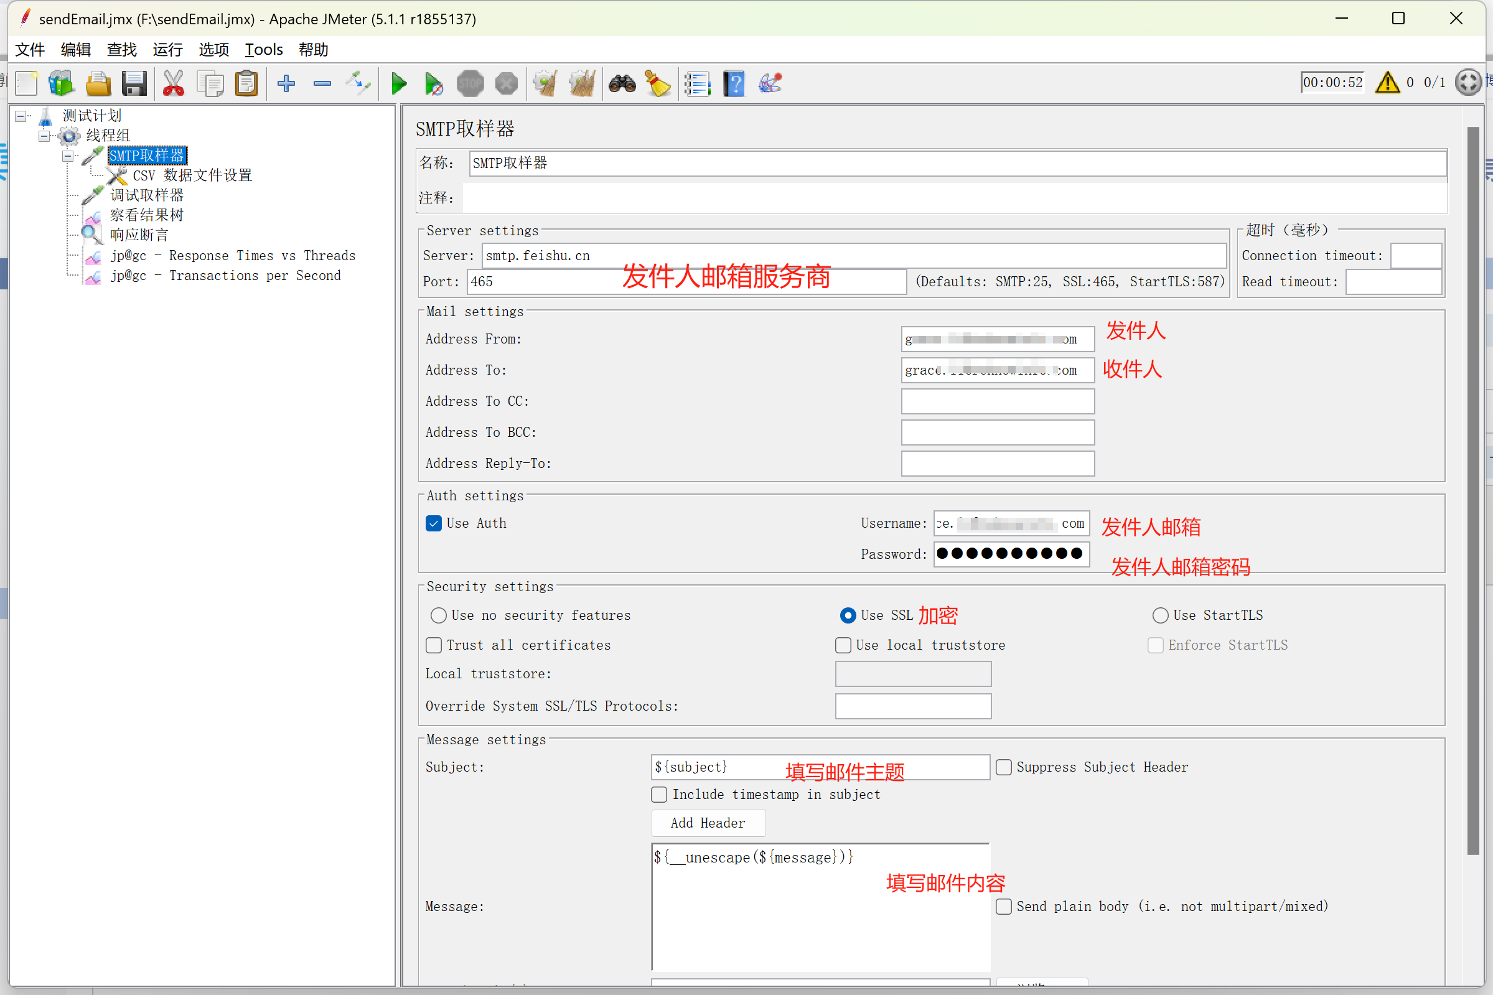This screenshot has height=995, width=1493.
Task: Click the yellow warning log icon
Action: (x=1387, y=83)
